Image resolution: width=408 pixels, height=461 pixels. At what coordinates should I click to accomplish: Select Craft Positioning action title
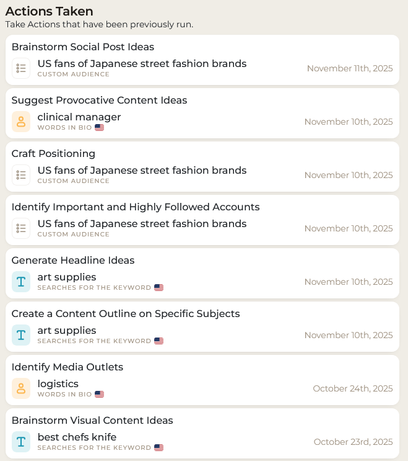click(x=53, y=154)
